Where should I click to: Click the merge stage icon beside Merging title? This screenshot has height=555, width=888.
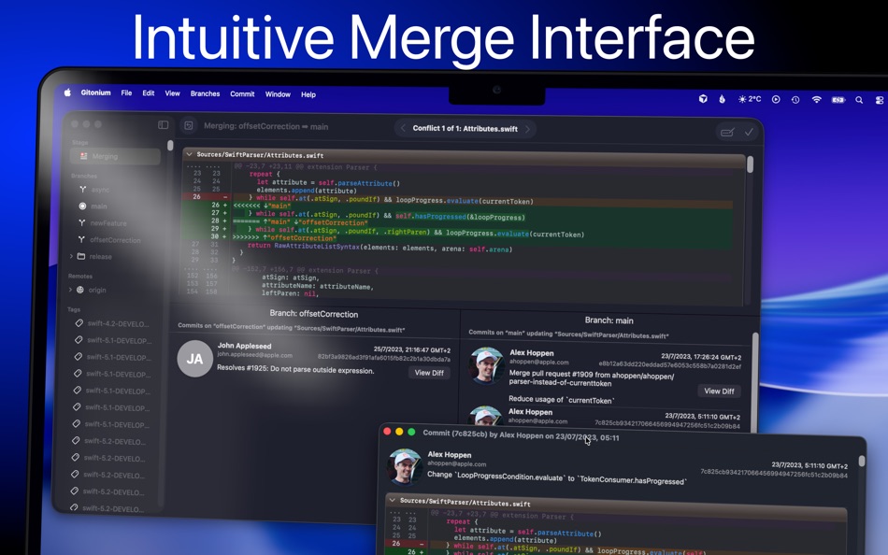click(x=189, y=126)
